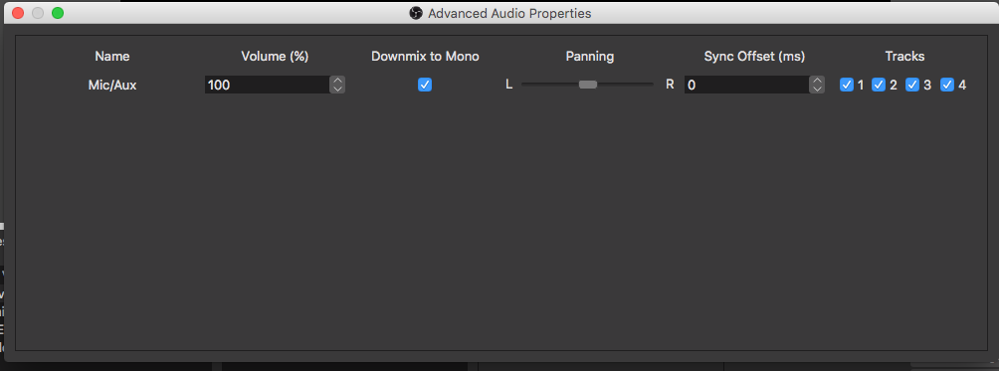The height and width of the screenshot is (371, 999).
Task: Click the R label of panning
Action: point(670,85)
